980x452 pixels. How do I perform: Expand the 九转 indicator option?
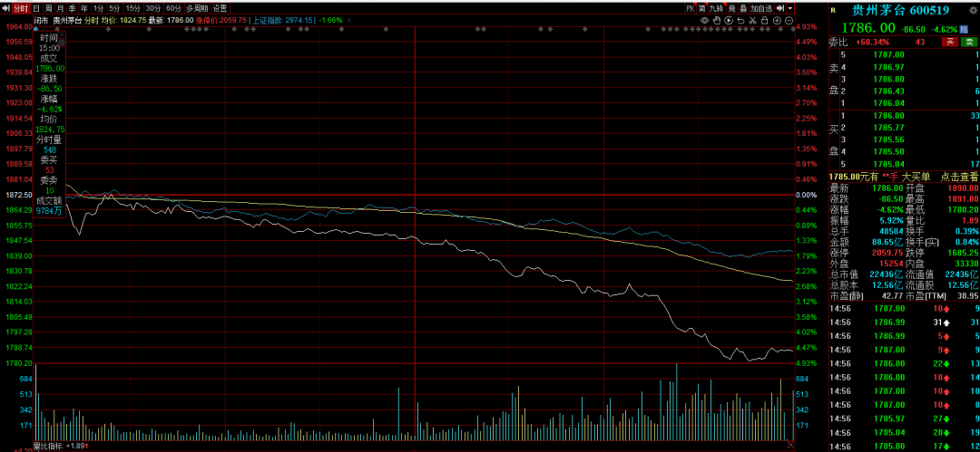coord(716,8)
